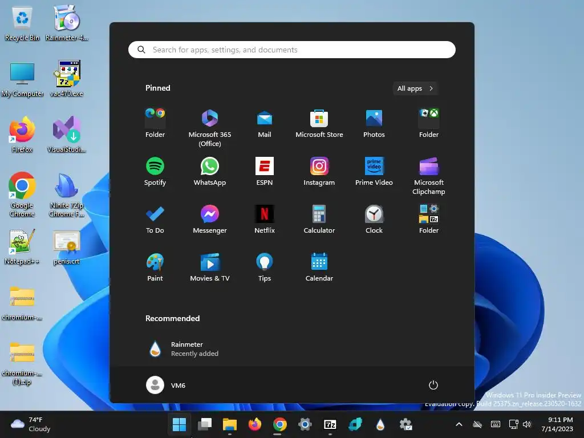The image size is (584, 438).
Task: Open Prime Video app
Action: pos(374,171)
